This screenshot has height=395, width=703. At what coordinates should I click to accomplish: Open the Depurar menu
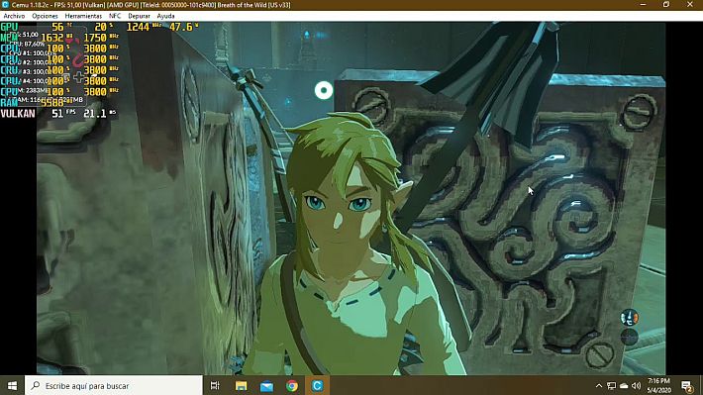[x=139, y=16]
